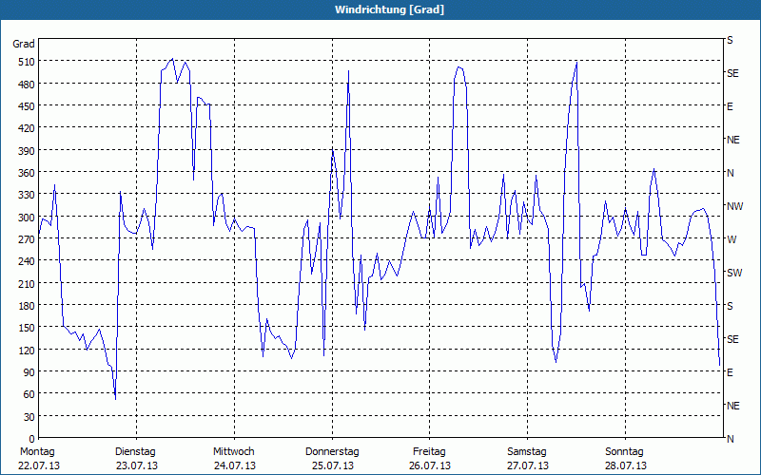The image size is (761, 475).
Task: Click the 'Windrichtung [Grad]' chart title
Action: [389, 9]
